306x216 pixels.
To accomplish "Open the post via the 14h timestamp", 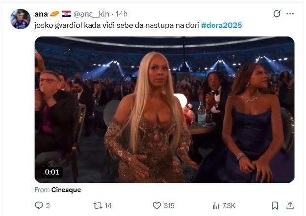I will 122,14.
